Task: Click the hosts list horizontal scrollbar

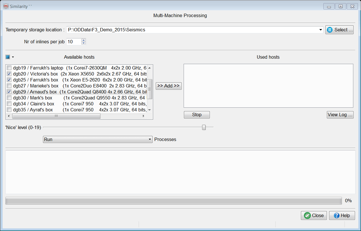Action: tap(56, 116)
